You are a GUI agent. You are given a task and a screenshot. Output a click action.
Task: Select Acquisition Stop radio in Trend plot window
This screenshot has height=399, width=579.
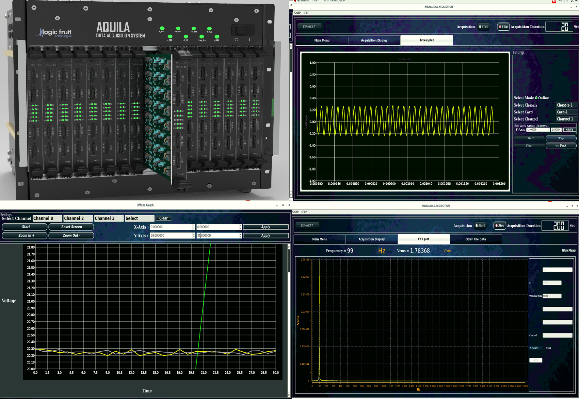[x=503, y=27]
